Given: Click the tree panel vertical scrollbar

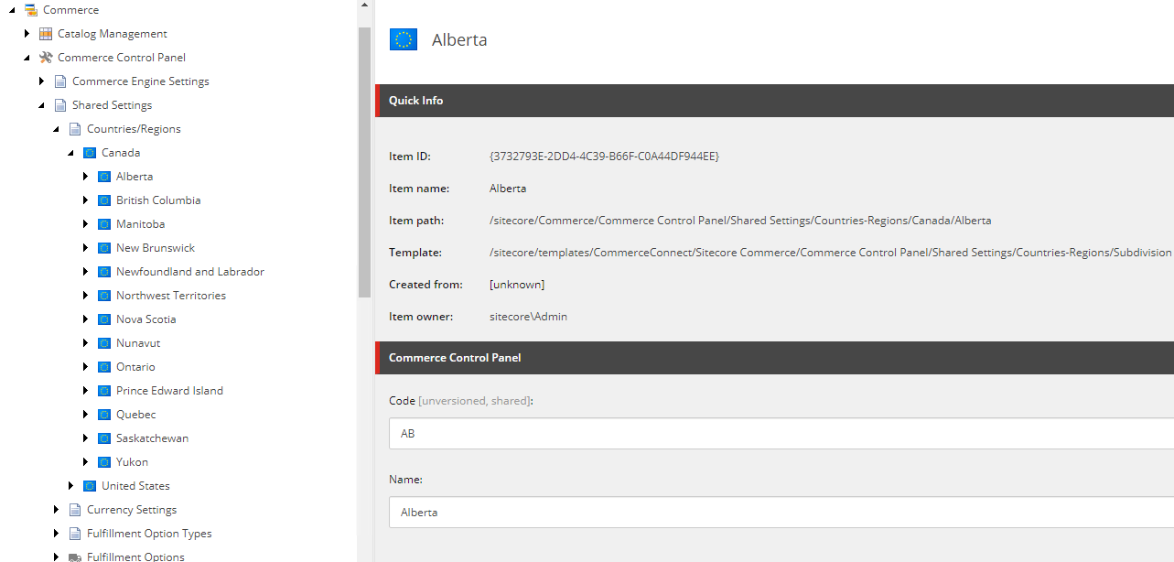Looking at the screenshot, I should (x=364, y=162).
